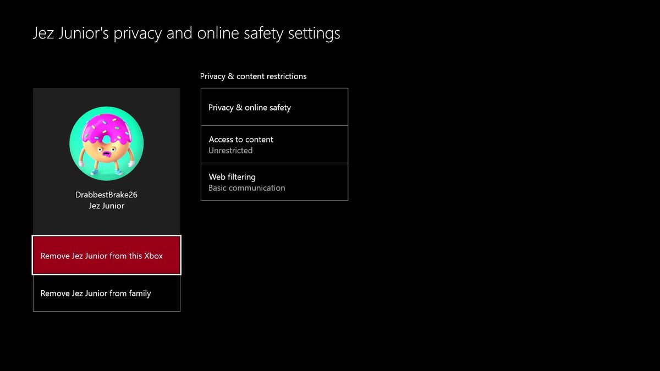Viewport: 660px width, 371px height.
Task: Open online safety options for this child
Action: tap(274, 107)
